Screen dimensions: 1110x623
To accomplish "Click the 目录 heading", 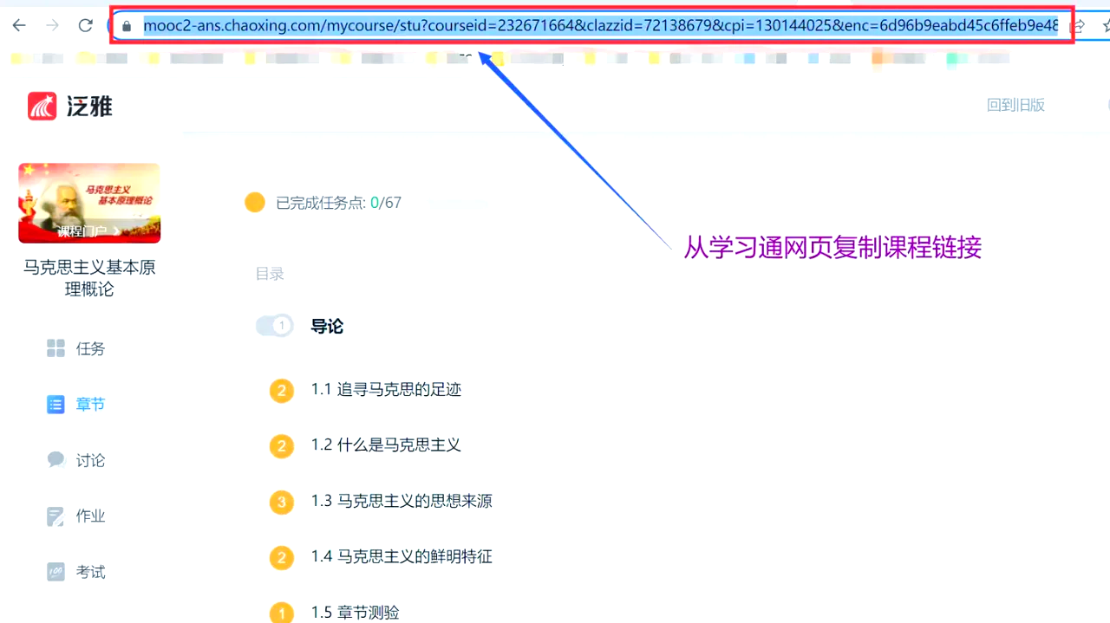I will pos(270,274).
